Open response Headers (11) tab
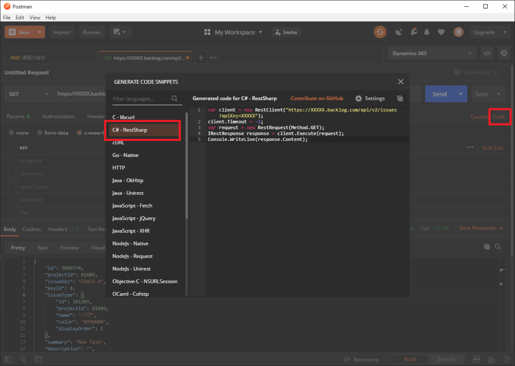Viewport: 515px width, 366px height. (x=63, y=229)
